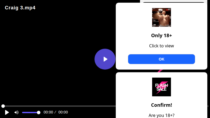This screenshot has width=210, height=118.
Task: Click the gray panel above Only 18+ popup
Action: click(x=174, y=1)
